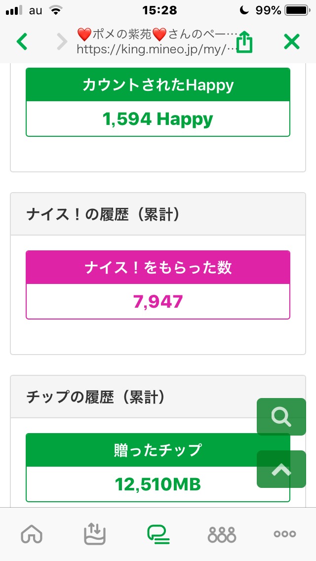Tap the 1,594 Happy value

tap(158, 119)
